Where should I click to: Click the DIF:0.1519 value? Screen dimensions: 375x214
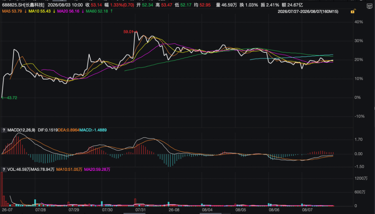48,130
